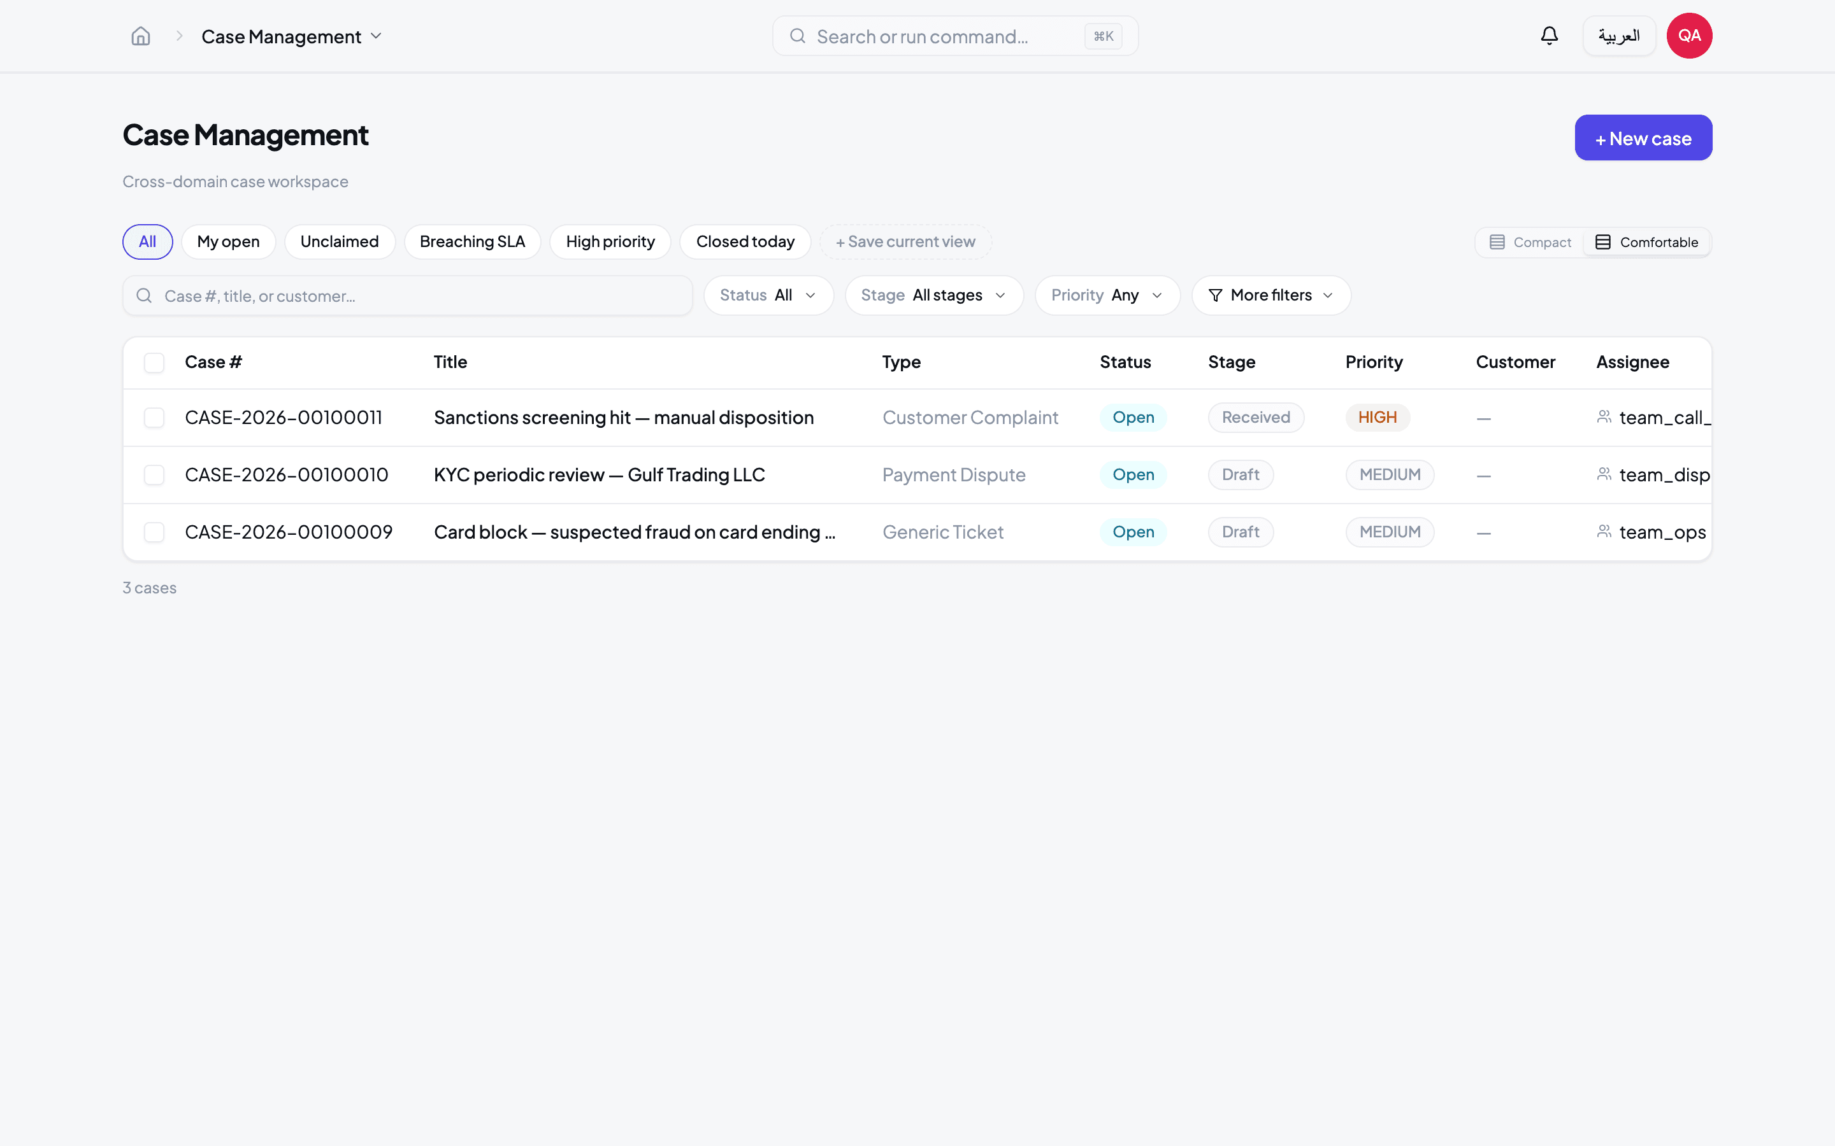Click the search magnifier in command bar
This screenshot has height=1146, width=1835.
click(797, 36)
